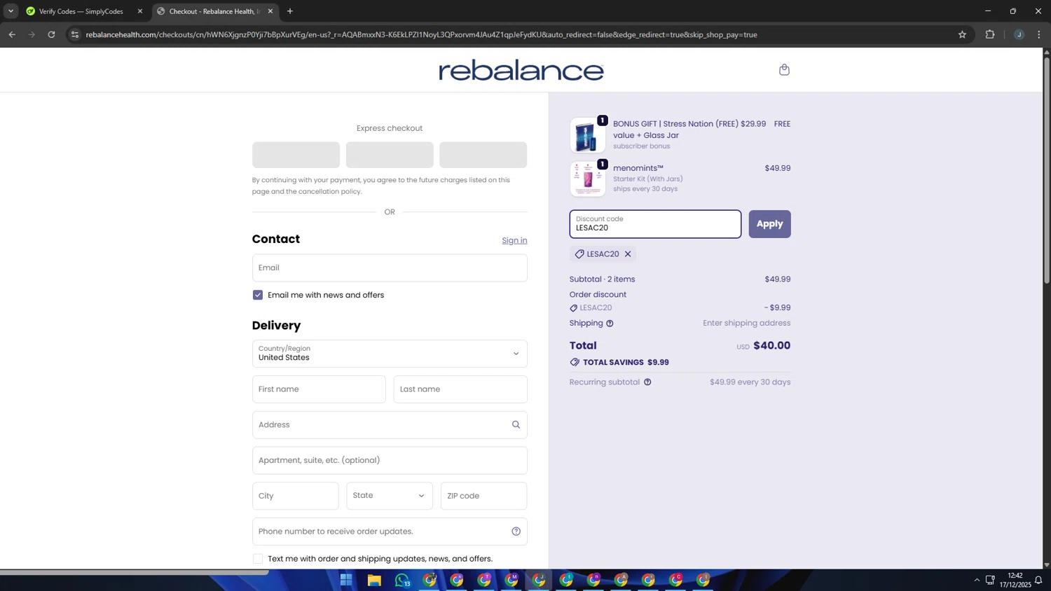Click the menomints product thumbnail
Image resolution: width=1051 pixels, height=591 pixels.
[587, 179]
